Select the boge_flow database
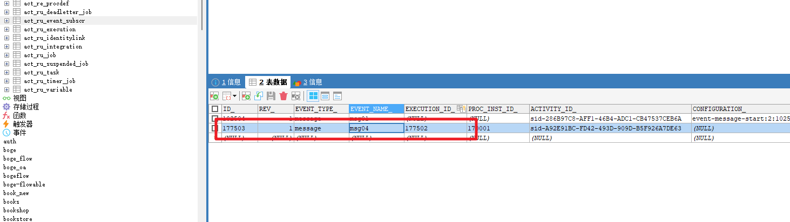The height and width of the screenshot is (222, 790). (x=18, y=158)
